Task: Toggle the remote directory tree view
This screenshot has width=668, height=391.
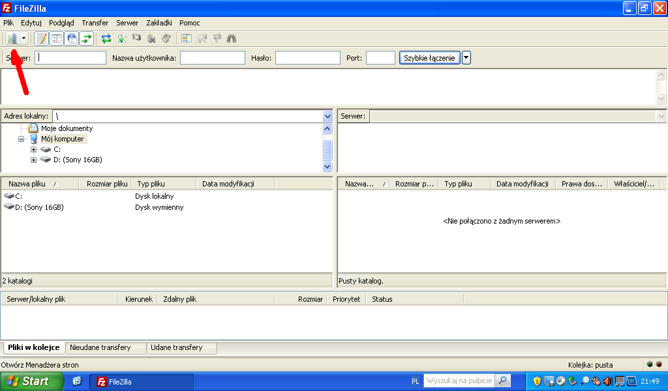Action: tap(72, 38)
